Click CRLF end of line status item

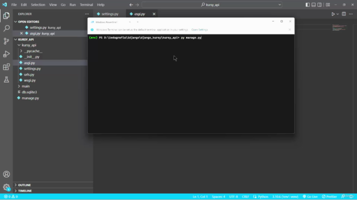click(245, 197)
